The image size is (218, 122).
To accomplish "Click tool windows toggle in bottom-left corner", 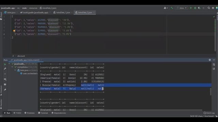I will point(1,116).
